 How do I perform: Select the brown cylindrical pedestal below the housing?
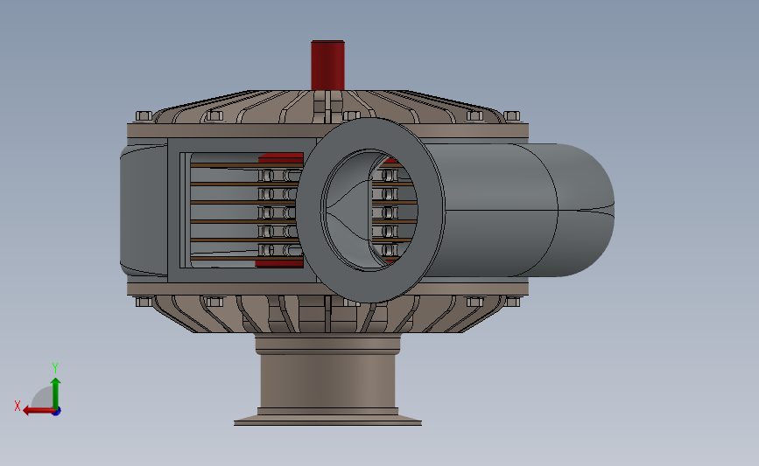click(327, 382)
